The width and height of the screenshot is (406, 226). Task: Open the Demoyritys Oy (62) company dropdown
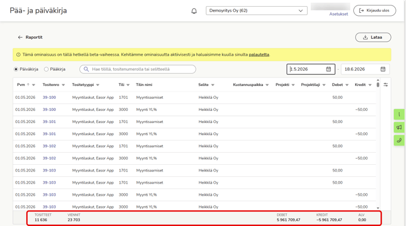[x=256, y=11]
